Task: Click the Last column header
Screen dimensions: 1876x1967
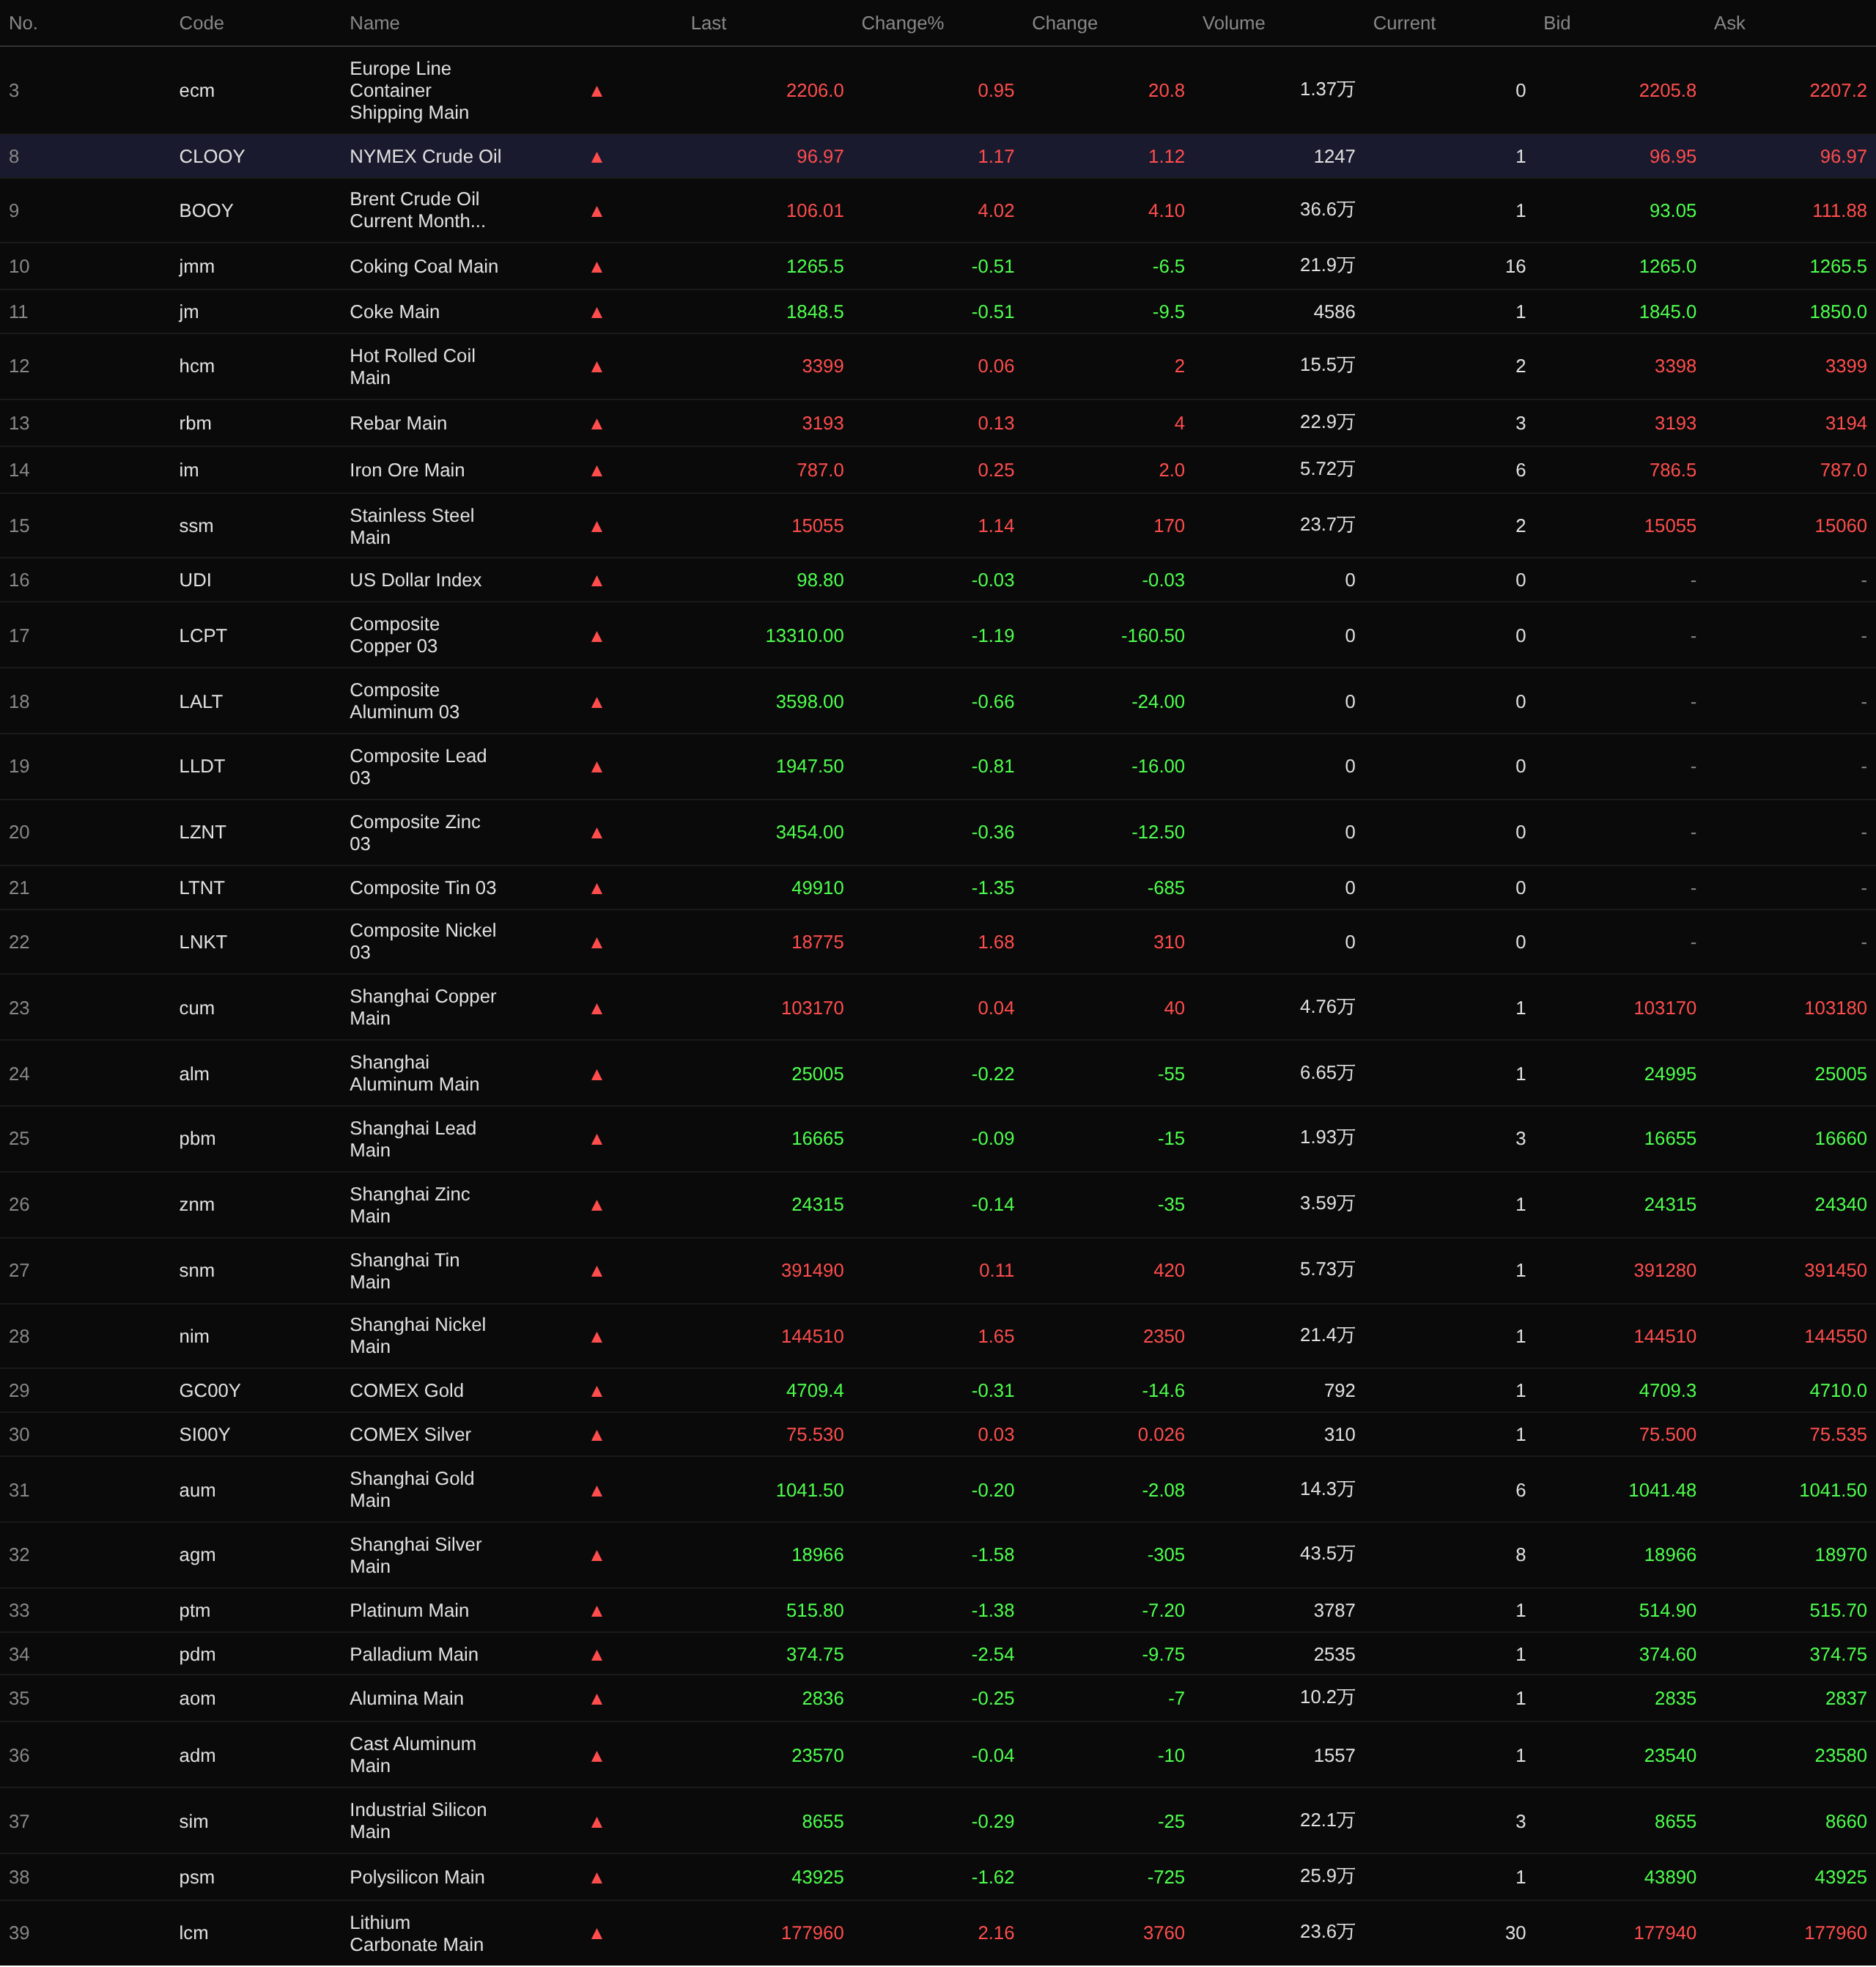Action: [707, 23]
